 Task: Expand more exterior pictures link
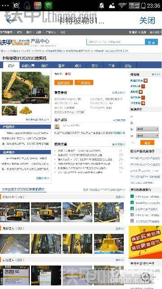120,197
